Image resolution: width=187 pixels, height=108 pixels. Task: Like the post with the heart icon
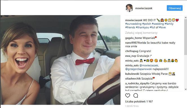point(128,96)
